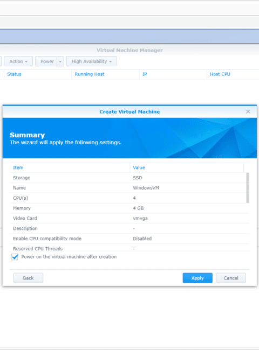
Task: Select the Reserved CPU Threads row
Action: click(x=129, y=248)
